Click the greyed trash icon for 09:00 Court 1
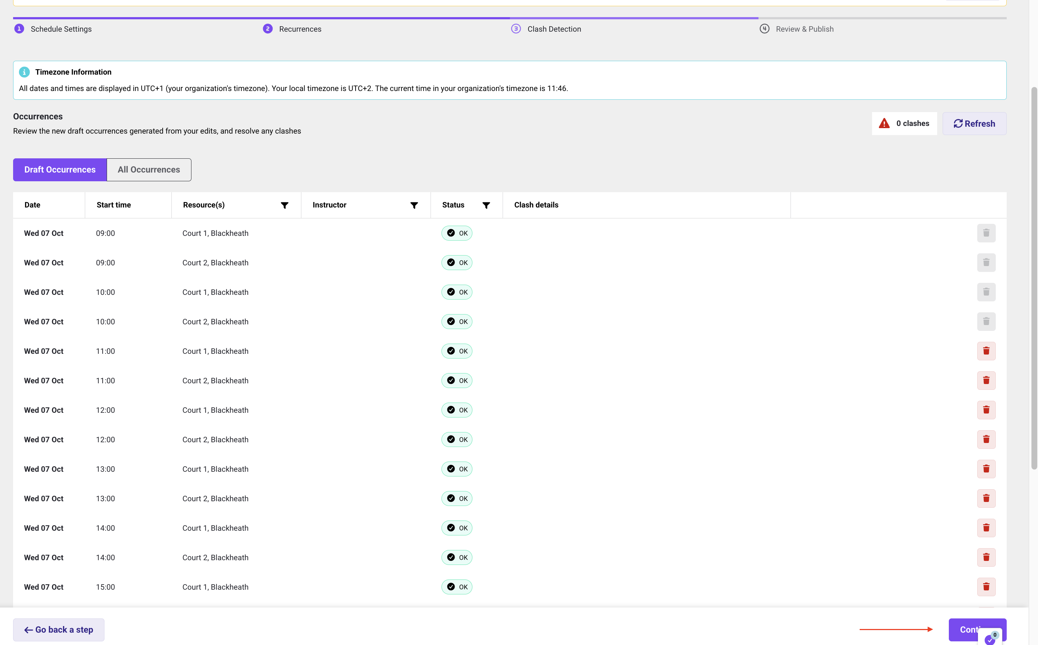The height and width of the screenshot is (645, 1038). coord(986,233)
